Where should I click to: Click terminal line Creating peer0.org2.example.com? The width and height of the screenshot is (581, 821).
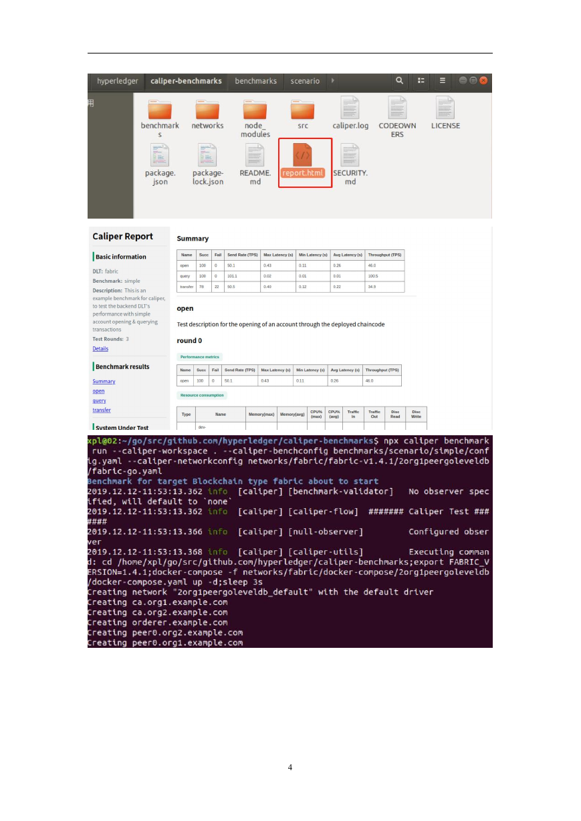pyautogui.click(x=165, y=632)
